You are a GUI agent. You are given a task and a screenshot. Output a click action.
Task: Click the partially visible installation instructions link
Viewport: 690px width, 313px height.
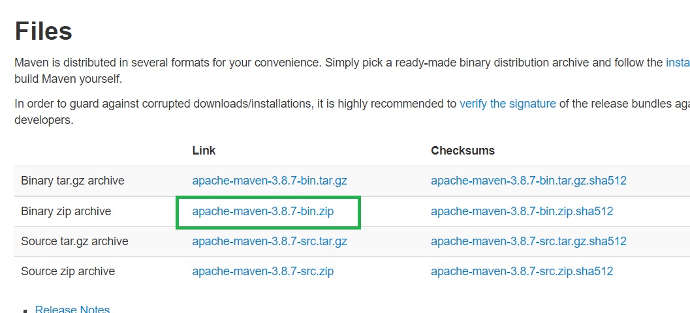tap(678, 63)
